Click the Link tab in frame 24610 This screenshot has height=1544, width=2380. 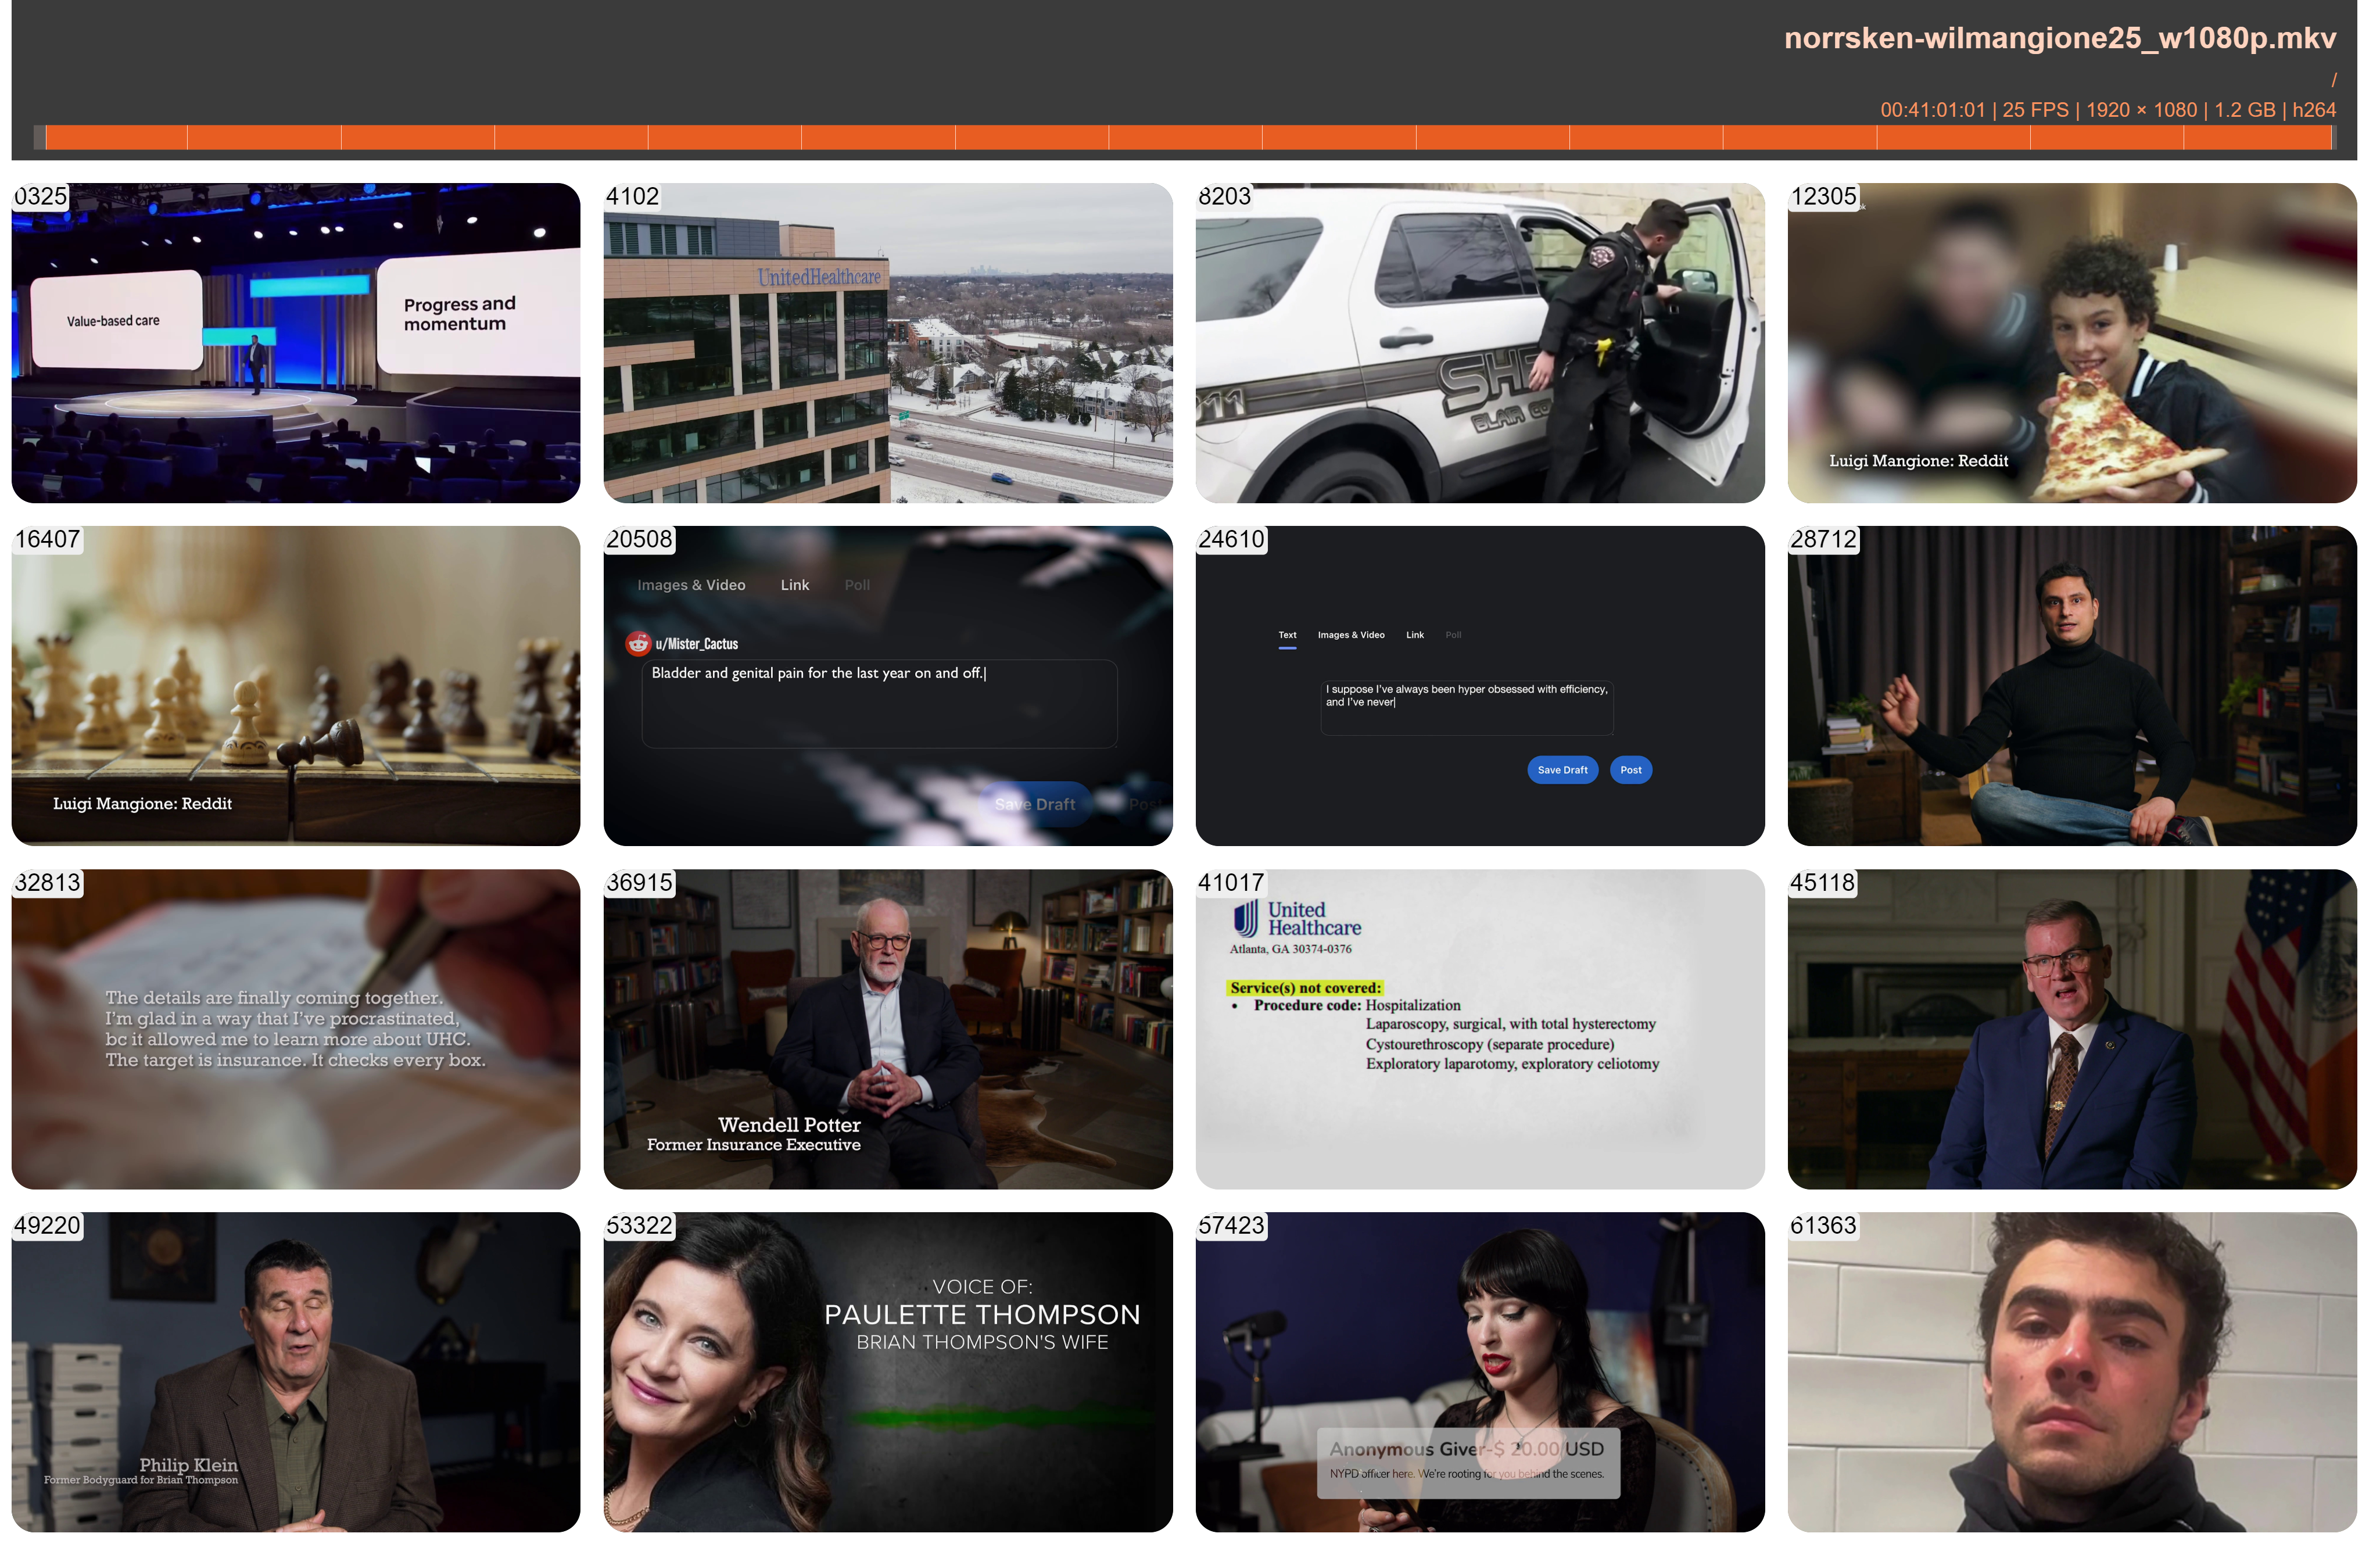pyautogui.click(x=1414, y=635)
